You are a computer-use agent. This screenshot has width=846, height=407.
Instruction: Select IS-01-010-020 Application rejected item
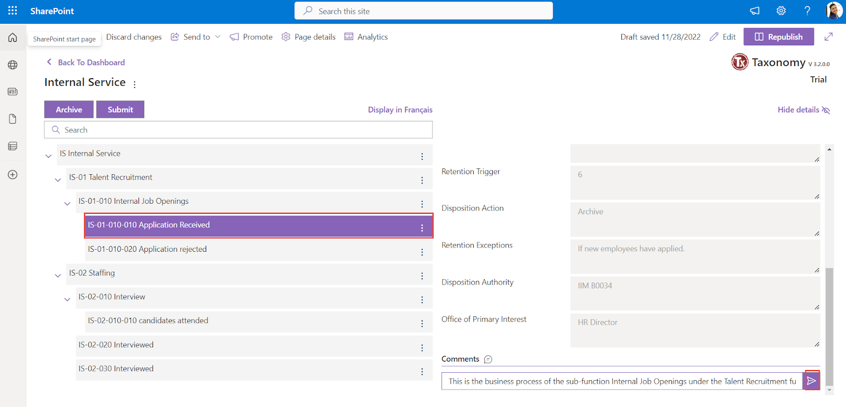point(259,249)
